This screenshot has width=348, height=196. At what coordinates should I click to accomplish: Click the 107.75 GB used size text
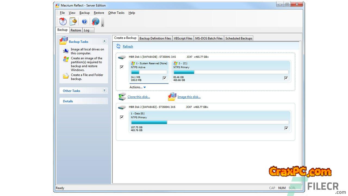tap(137, 127)
